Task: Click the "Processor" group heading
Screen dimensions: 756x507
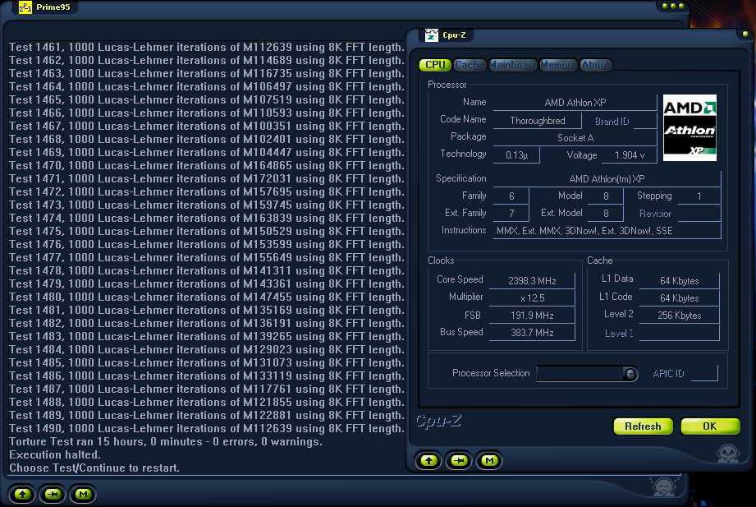Action: (447, 85)
